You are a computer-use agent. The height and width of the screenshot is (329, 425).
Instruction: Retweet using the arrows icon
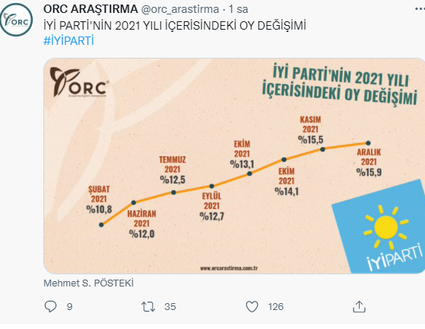click(x=148, y=307)
